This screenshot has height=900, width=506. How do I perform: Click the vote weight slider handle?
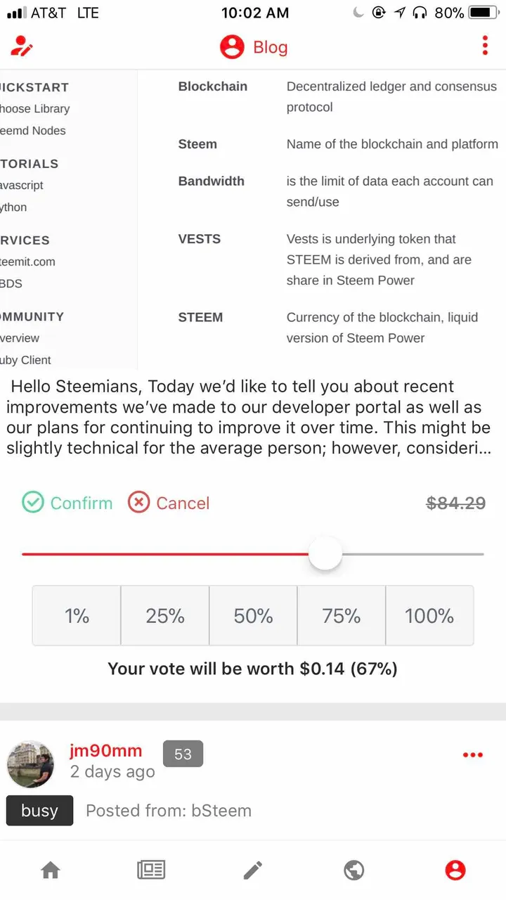pos(325,554)
